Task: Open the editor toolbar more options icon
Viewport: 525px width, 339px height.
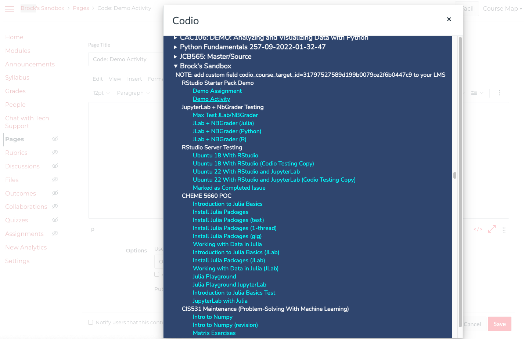Action: (500, 93)
